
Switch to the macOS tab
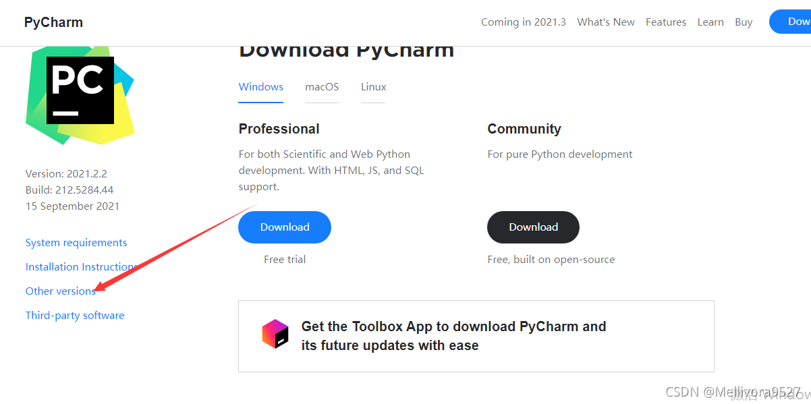coord(322,87)
